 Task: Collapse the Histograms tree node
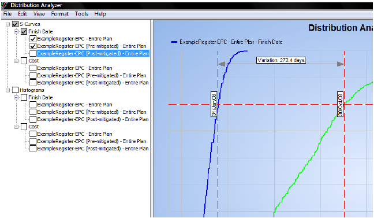click(8, 90)
